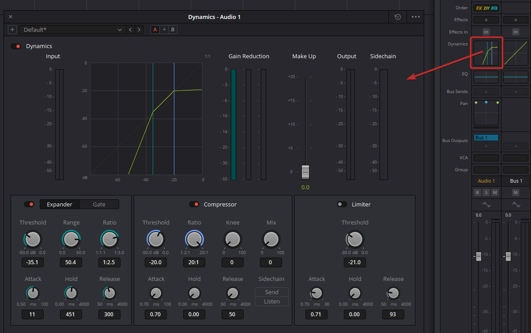Click the Expander Release value field 300
531x333 pixels.
click(109, 314)
